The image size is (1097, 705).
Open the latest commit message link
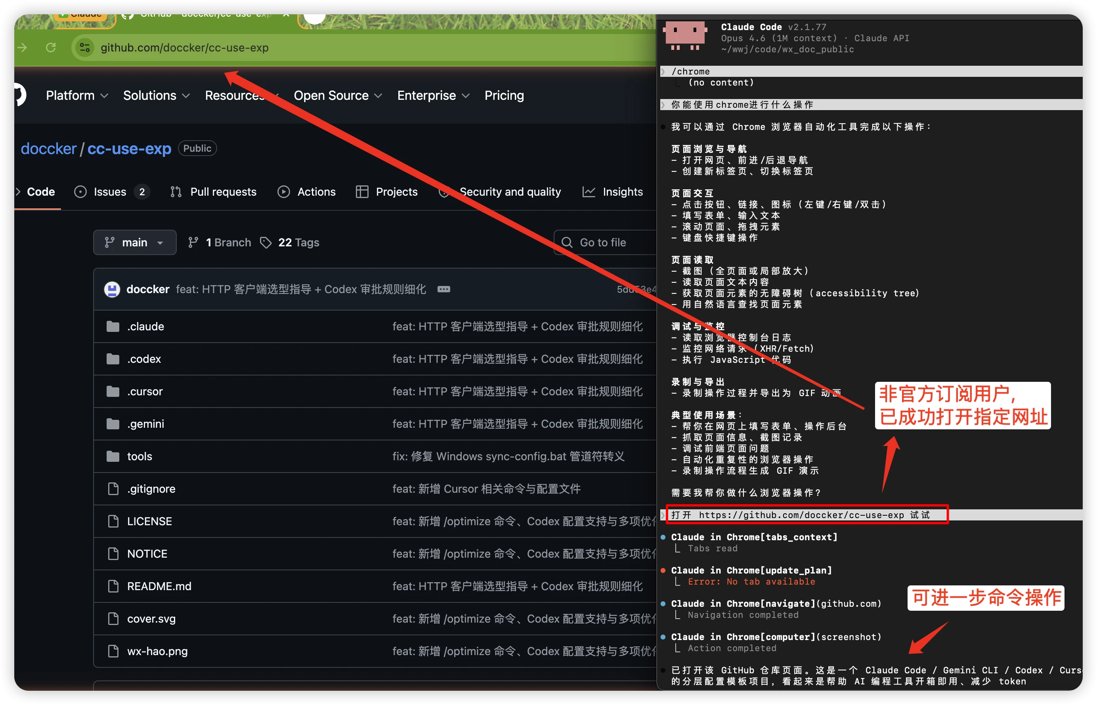tap(301, 289)
